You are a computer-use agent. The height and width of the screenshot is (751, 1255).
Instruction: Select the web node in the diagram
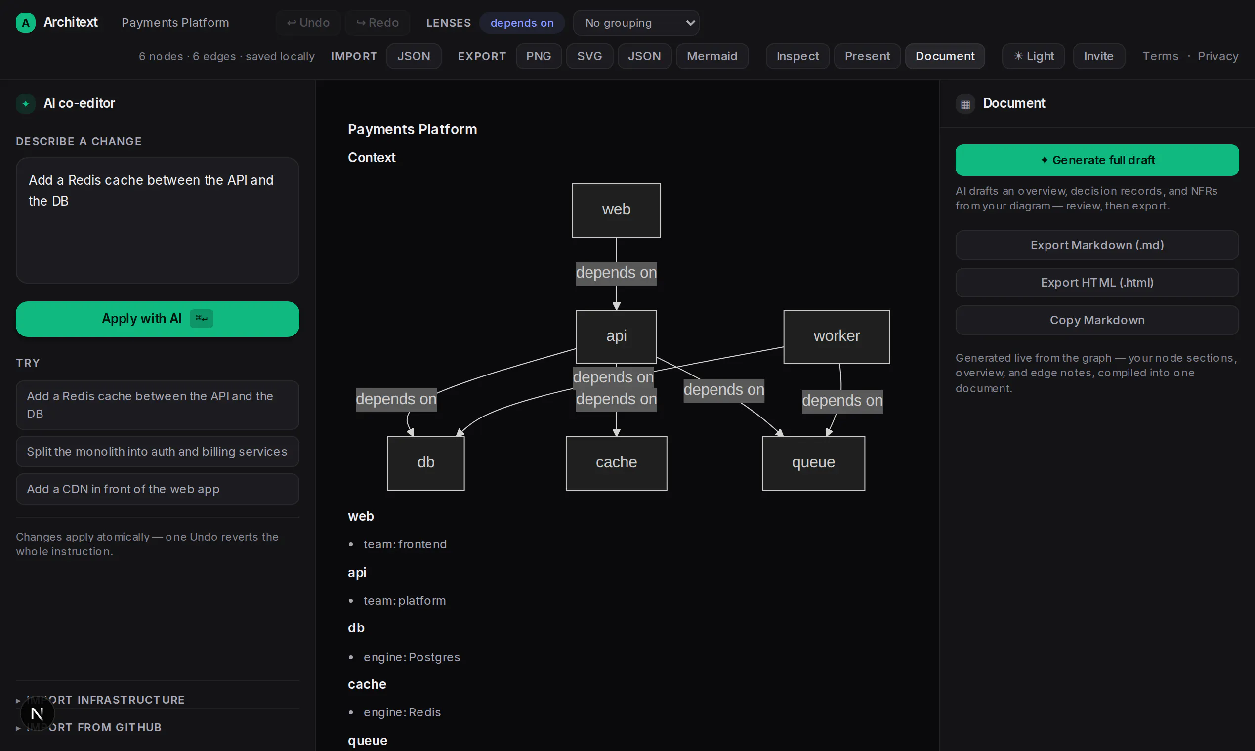tap(616, 210)
